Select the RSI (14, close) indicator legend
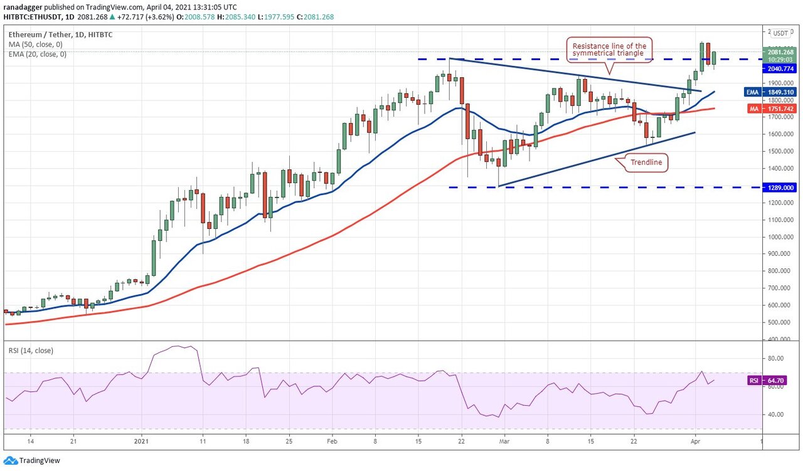 [x=31, y=351]
